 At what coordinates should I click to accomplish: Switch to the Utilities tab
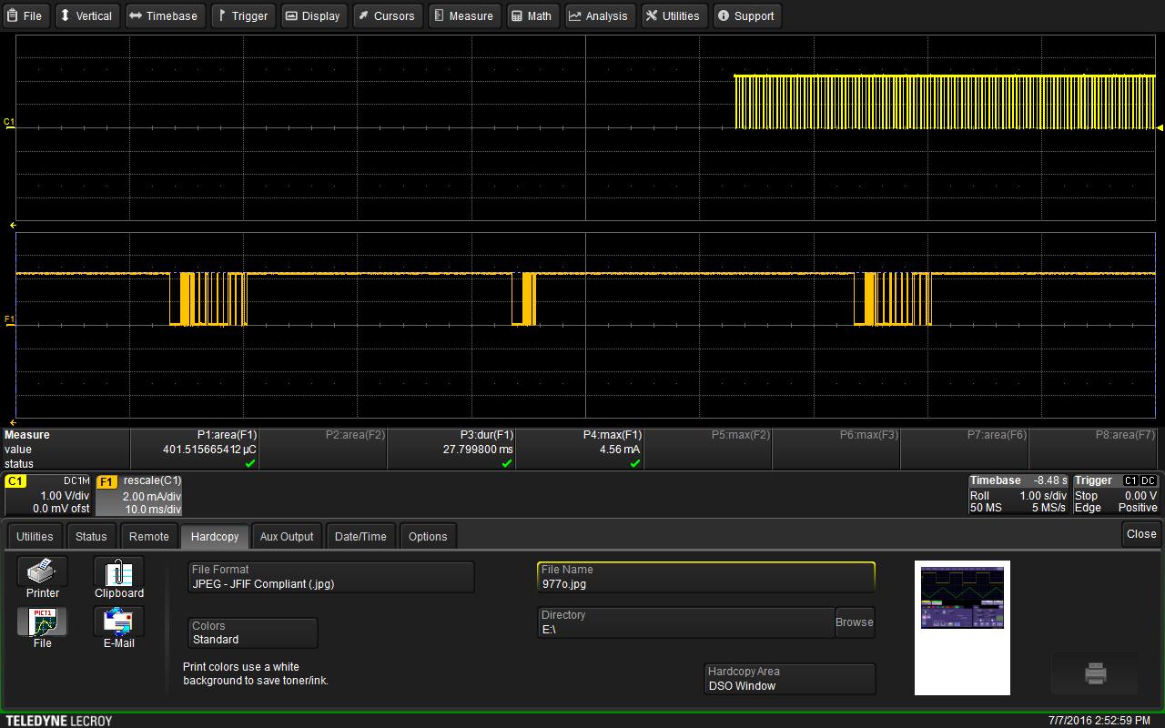coord(35,536)
